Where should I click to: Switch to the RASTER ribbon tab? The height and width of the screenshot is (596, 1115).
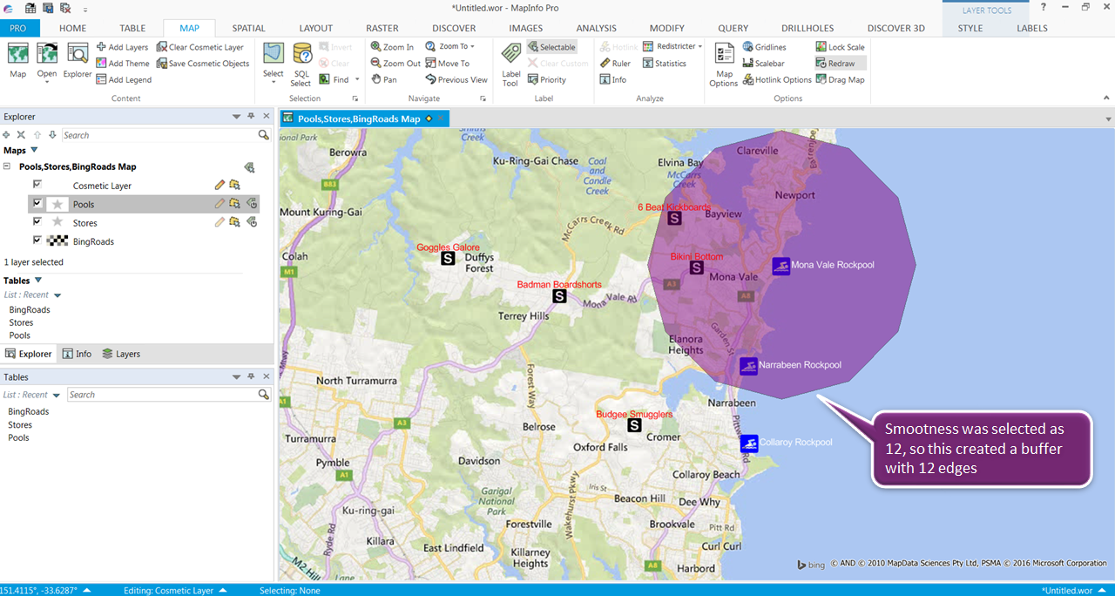[382, 28]
